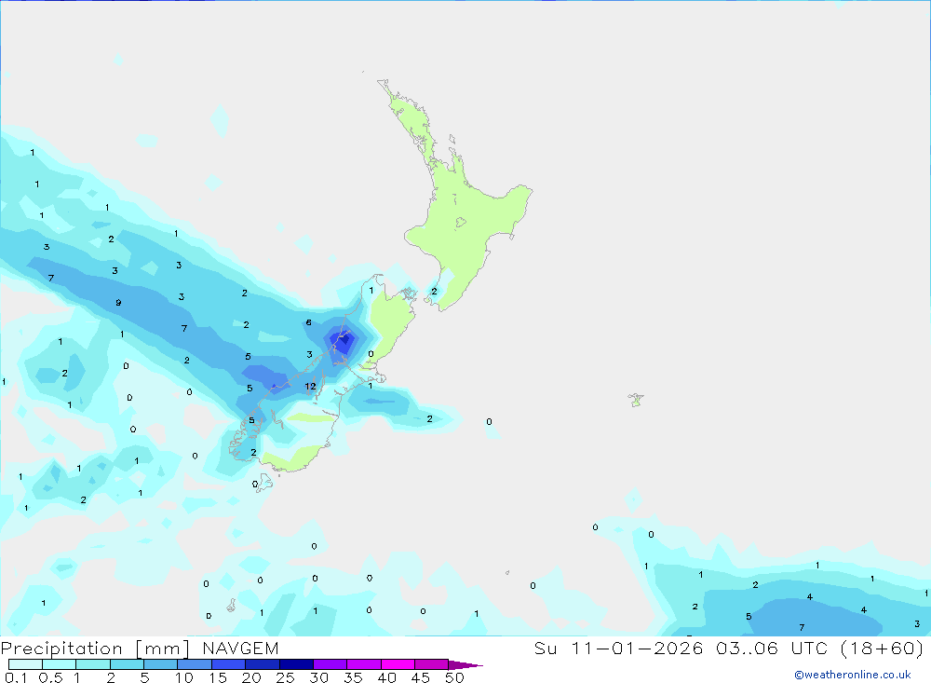
Task: Click the '12' precipitation value on the map
Action: point(310,387)
